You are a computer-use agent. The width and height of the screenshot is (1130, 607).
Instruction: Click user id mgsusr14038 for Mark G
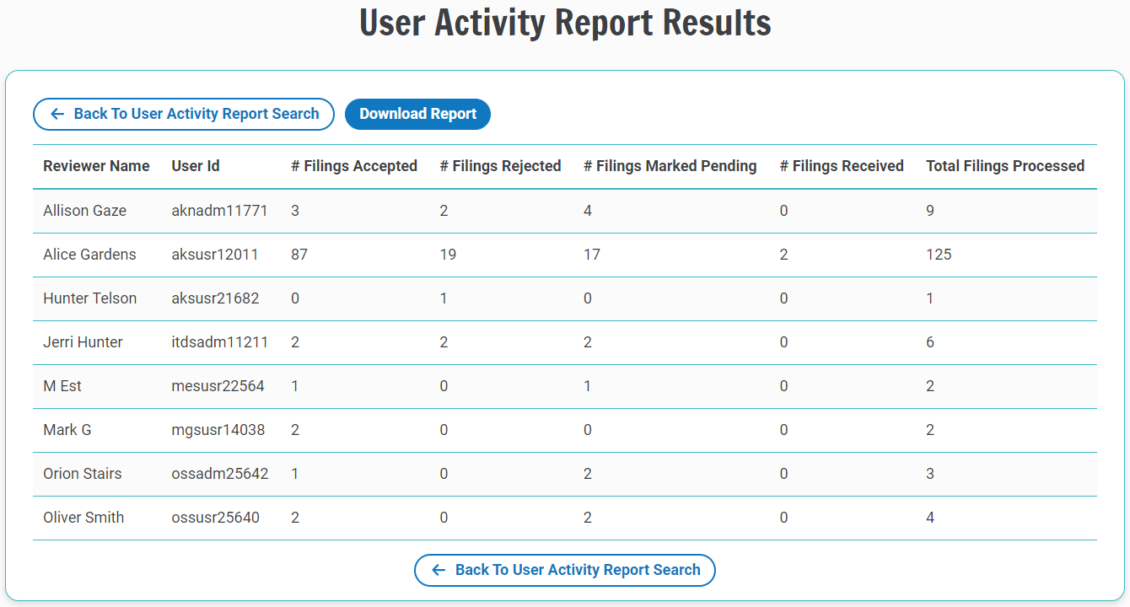[220, 429]
